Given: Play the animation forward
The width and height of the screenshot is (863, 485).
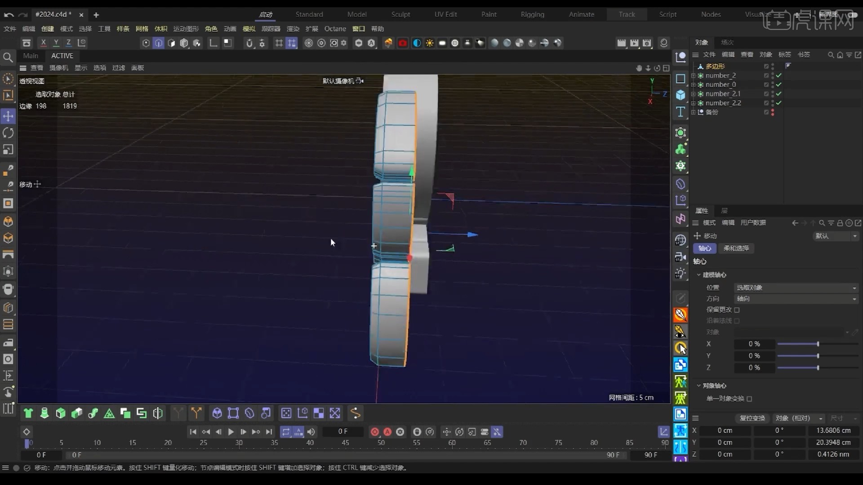Looking at the screenshot, I should tap(231, 432).
